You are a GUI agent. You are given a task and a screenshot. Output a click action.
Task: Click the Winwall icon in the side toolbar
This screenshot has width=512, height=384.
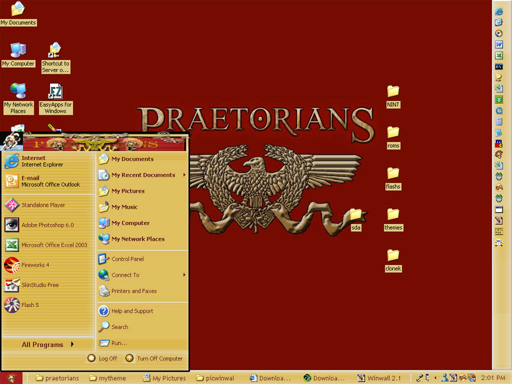click(499, 220)
